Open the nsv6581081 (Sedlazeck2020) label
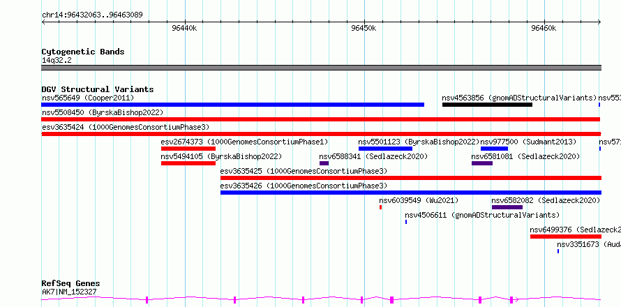 tap(525, 156)
